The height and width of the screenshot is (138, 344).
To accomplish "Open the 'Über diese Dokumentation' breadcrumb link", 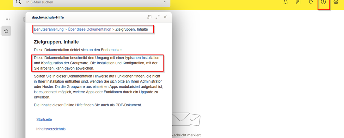I will tap(89, 29).
